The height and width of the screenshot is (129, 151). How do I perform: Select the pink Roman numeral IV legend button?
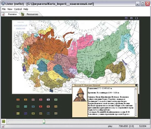(41, 100)
